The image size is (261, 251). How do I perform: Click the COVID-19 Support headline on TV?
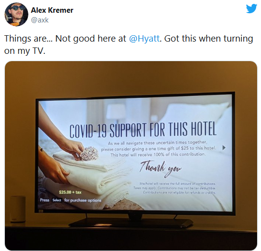(143, 130)
